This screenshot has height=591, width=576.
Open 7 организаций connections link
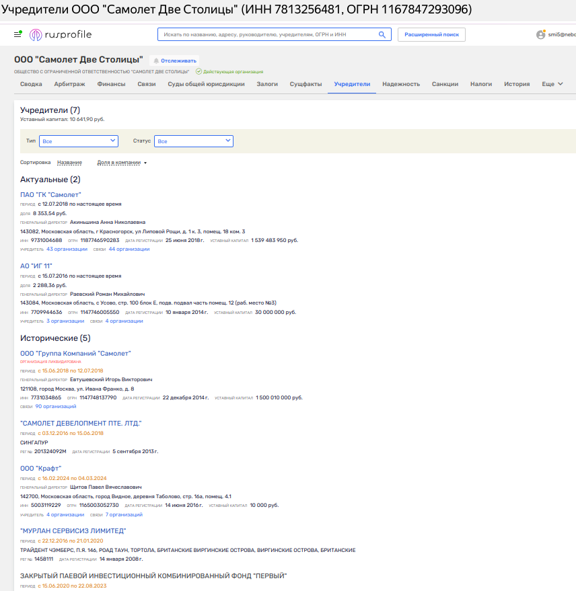[124, 514]
